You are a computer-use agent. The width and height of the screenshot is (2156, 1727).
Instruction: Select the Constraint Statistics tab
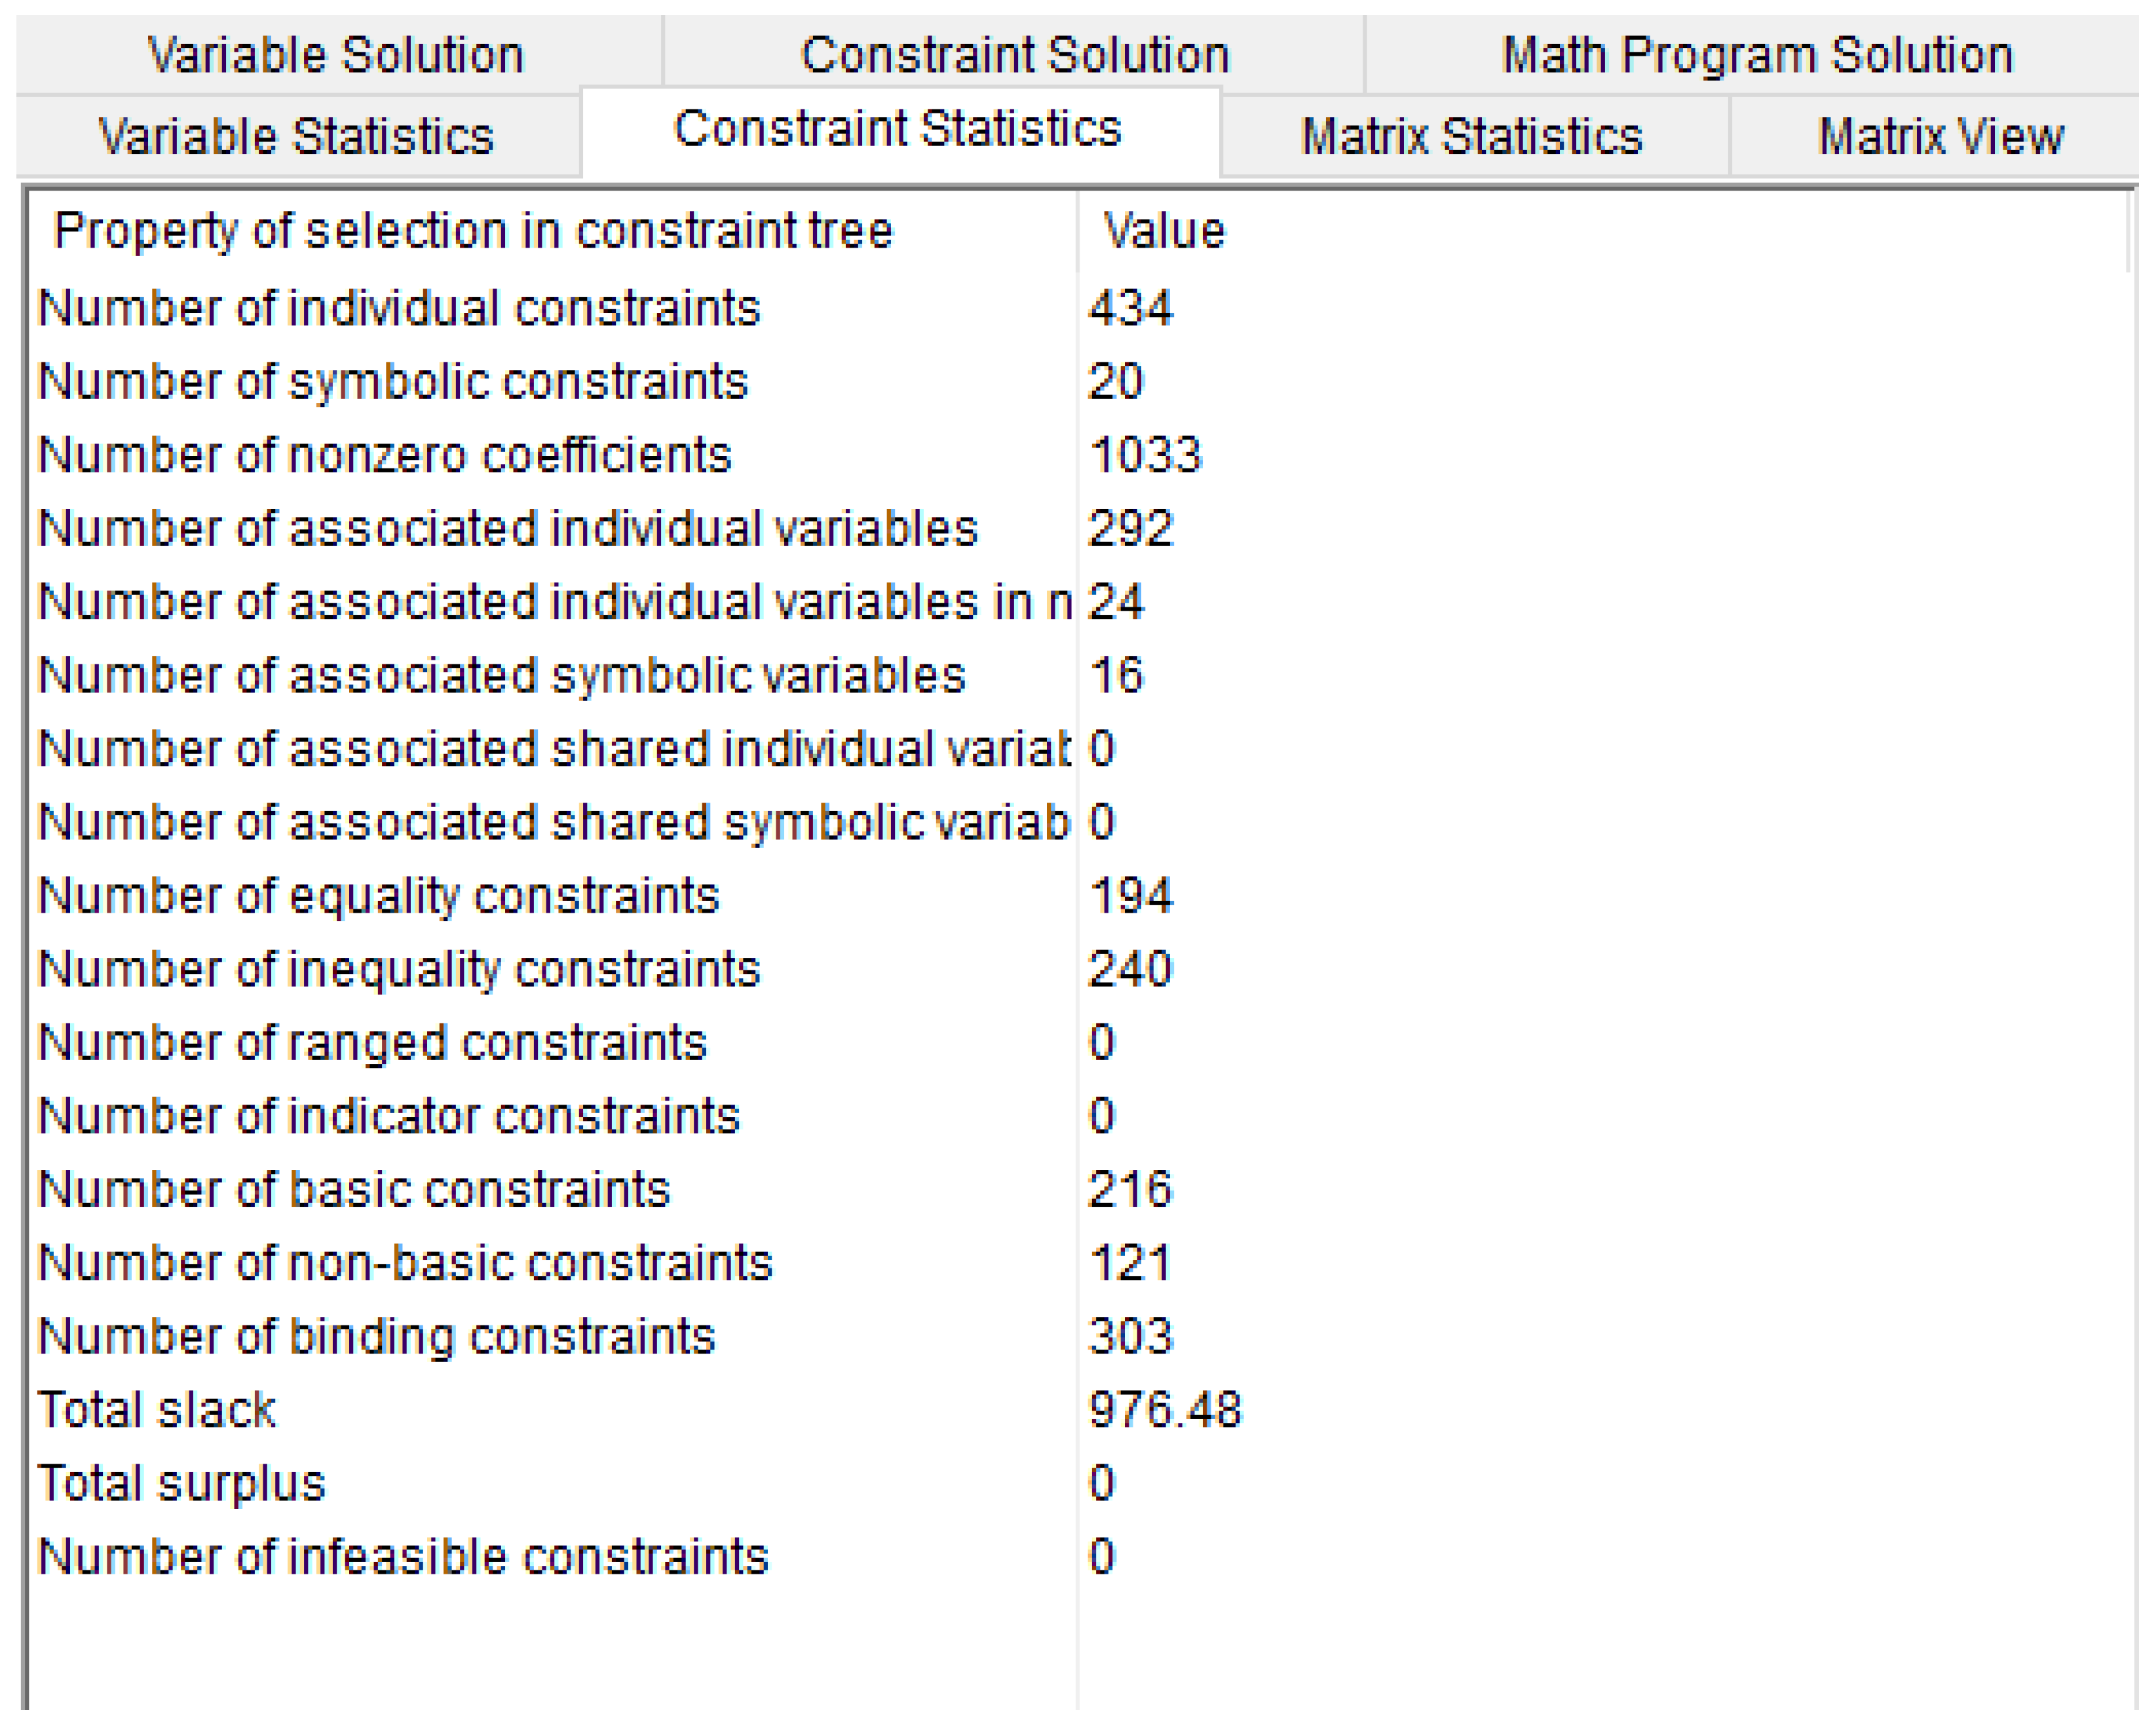(x=897, y=129)
